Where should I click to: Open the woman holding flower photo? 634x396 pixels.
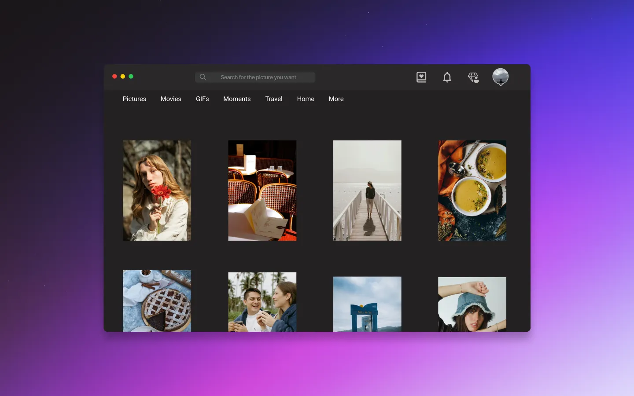point(157,191)
